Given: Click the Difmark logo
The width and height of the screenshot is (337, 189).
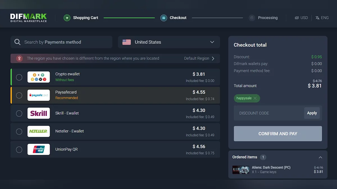Looking at the screenshot, I should click(x=28, y=18).
